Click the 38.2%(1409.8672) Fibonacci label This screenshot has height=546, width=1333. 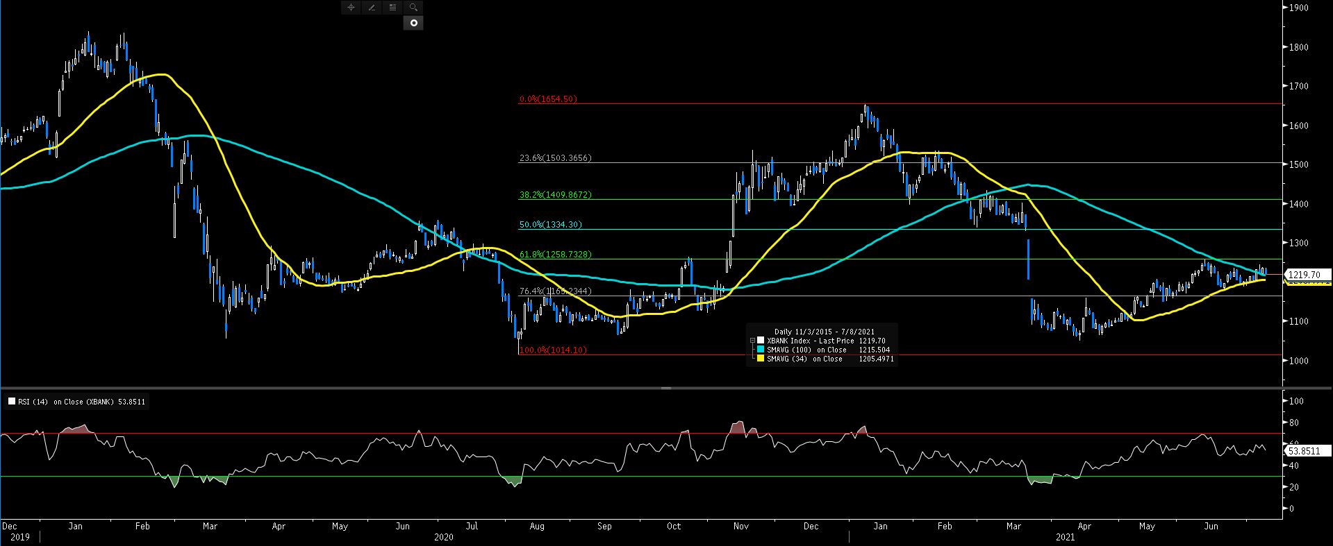point(556,195)
